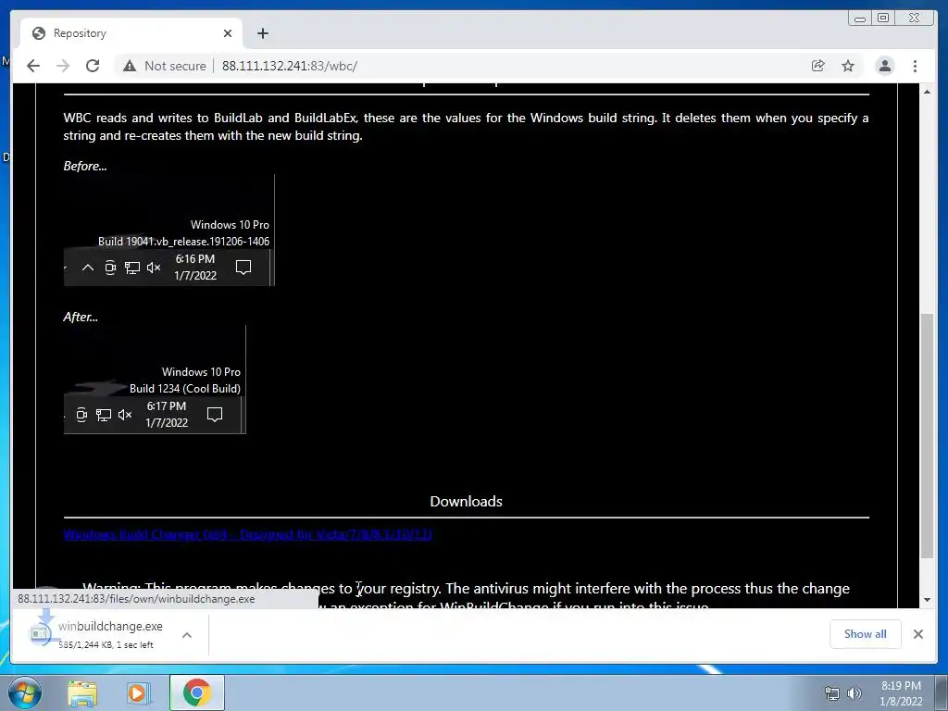Click the 'After...' caption text
This screenshot has height=711, width=948.
81,317
